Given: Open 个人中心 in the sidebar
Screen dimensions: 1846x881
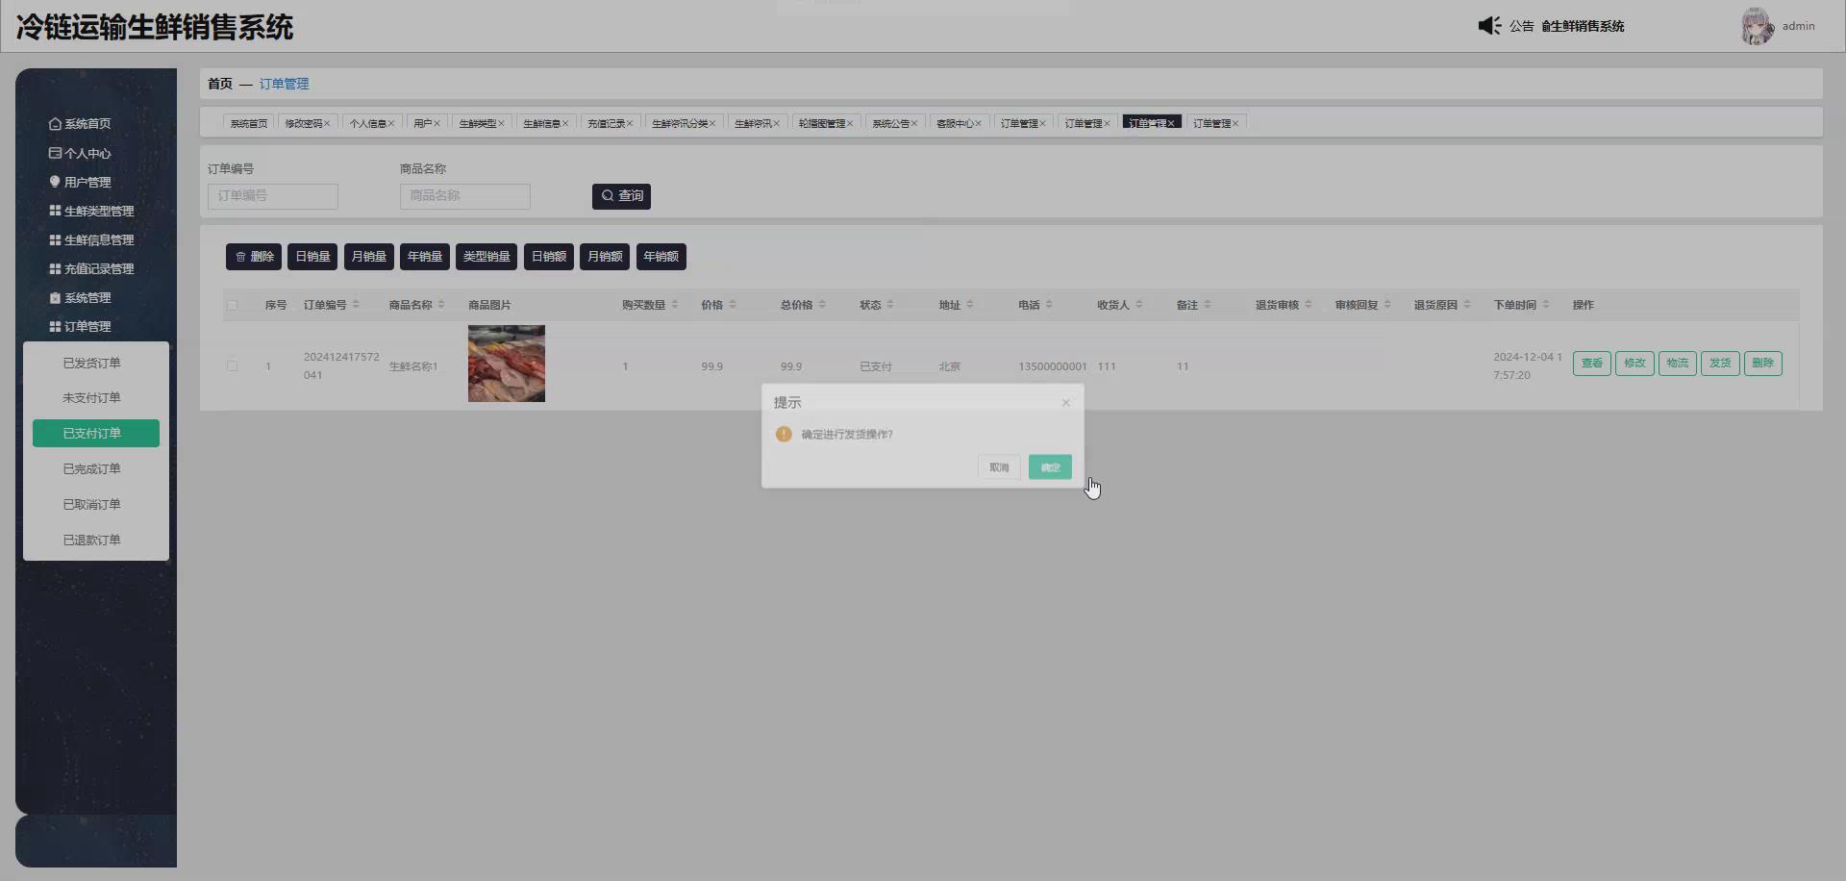Looking at the screenshot, I should pos(81,153).
